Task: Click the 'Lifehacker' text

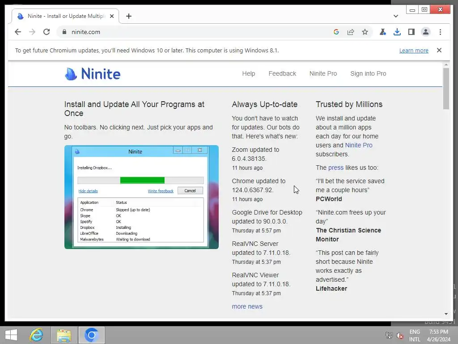Action: tap(331, 288)
